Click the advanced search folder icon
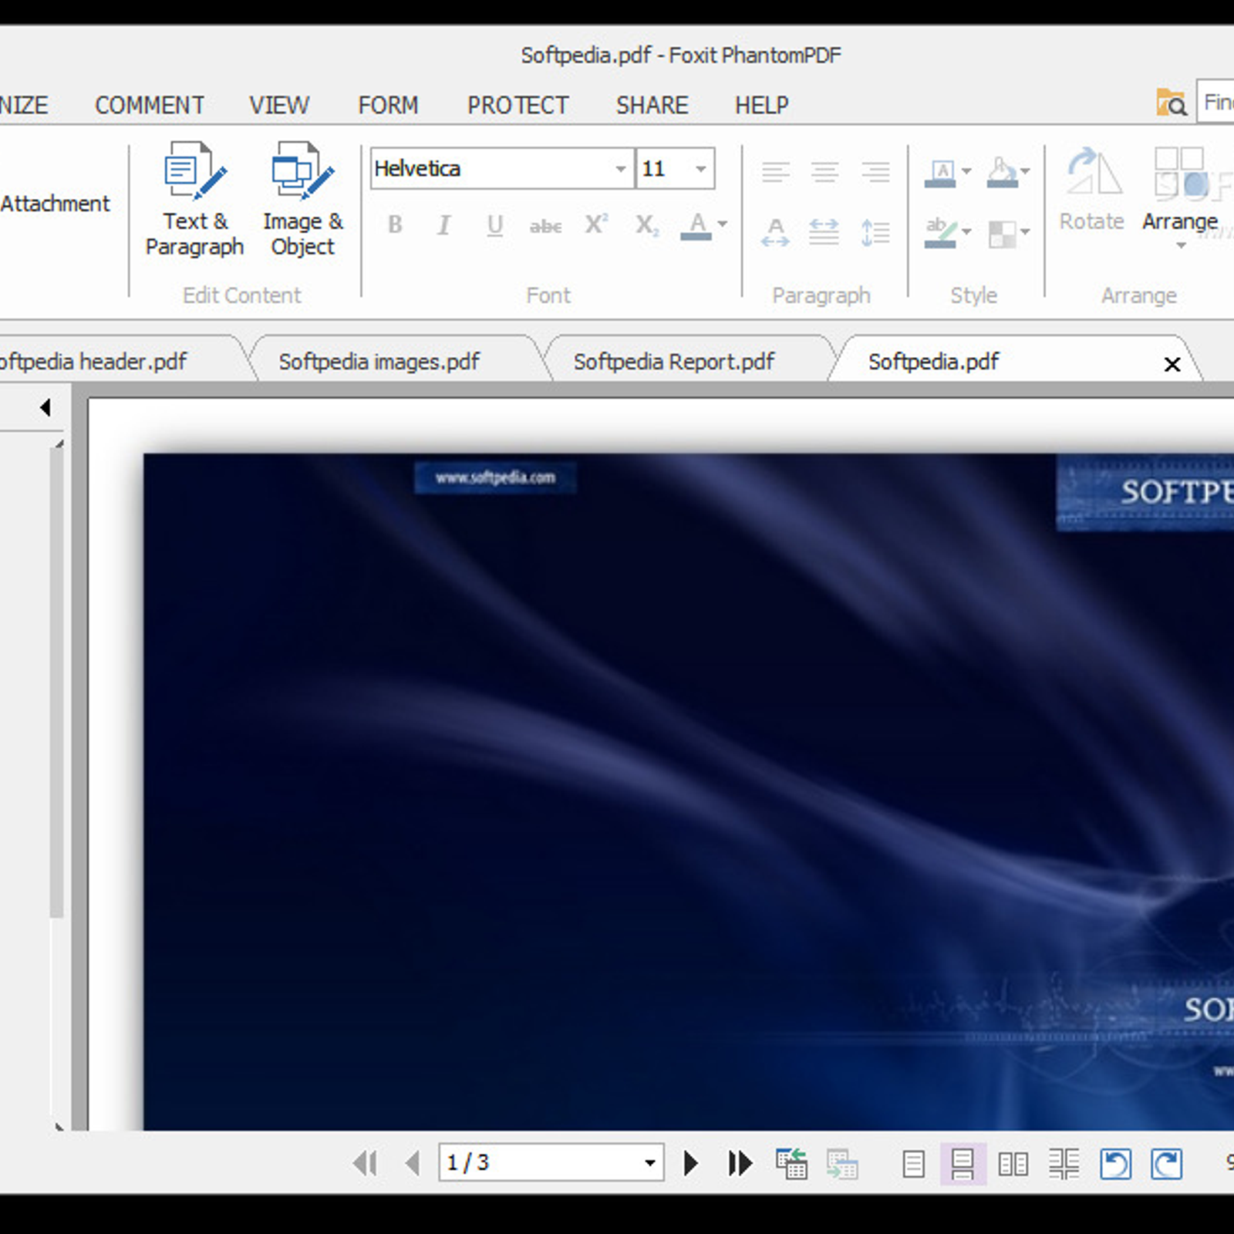Viewport: 1234px width, 1234px height. coord(1171,102)
